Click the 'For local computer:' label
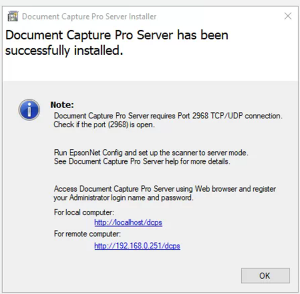The width and height of the screenshot is (300, 294). (x=84, y=212)
